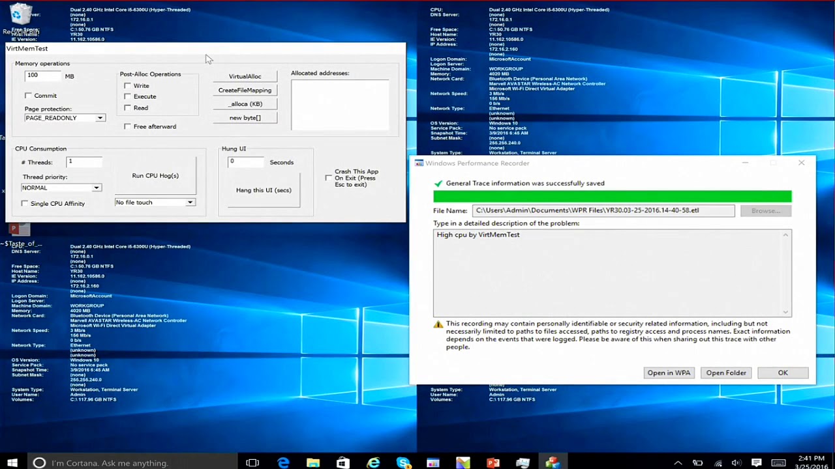835x469 pixels.
Task: Click the yellow warning icon in Performance Recorder
Action: tap(438, 324)
